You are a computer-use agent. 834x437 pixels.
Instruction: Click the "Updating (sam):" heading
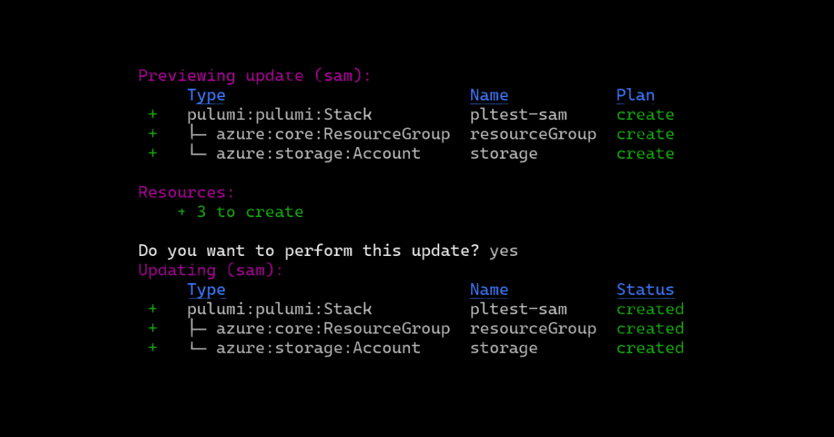pyautogui.click(x=211, y=271)
